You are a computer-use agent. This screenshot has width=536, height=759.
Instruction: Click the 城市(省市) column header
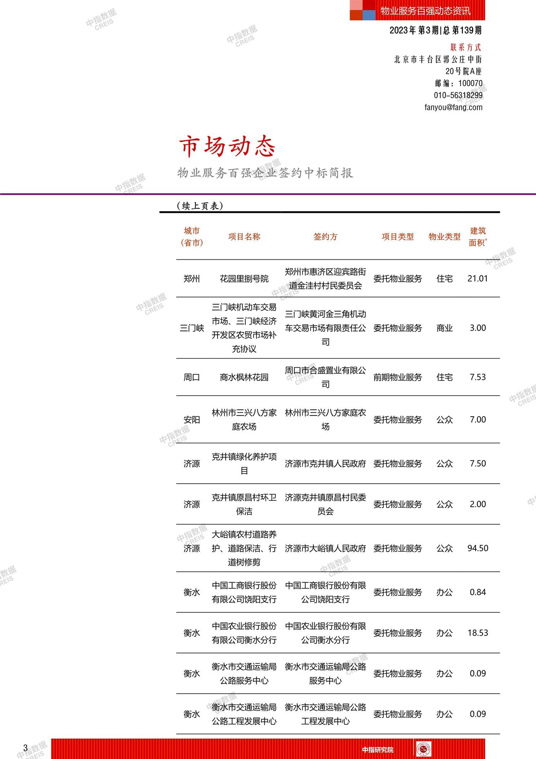coord(192,237)
